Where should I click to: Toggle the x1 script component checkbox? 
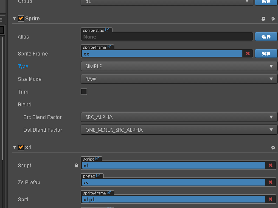21,147
